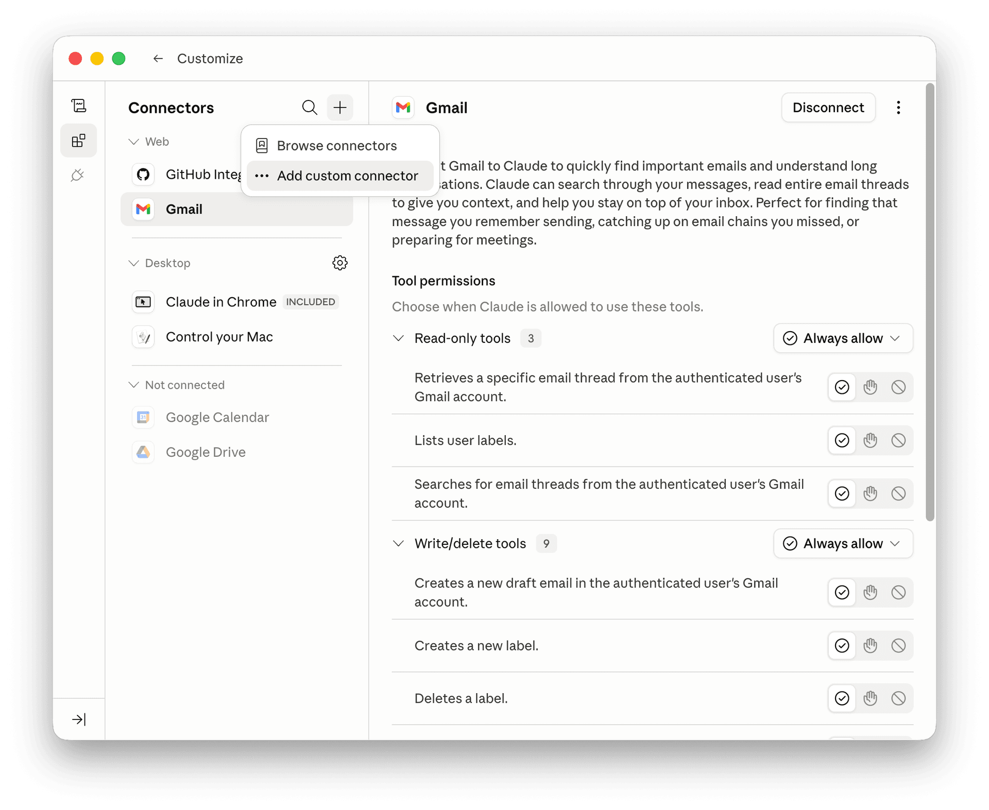The width and height of the screenshot is (989, 810).
Task: Click the plus add connector button
Action: tap(340, 107)
